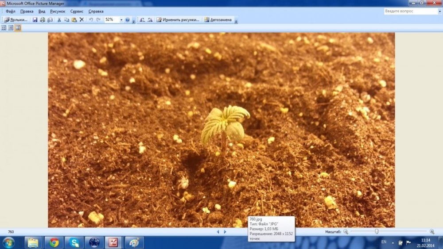
Task: Switch to thumbnail view
Action: pos(4,28)
